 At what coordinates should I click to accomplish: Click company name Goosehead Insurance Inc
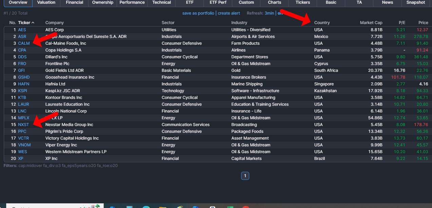tap(70, 77)
